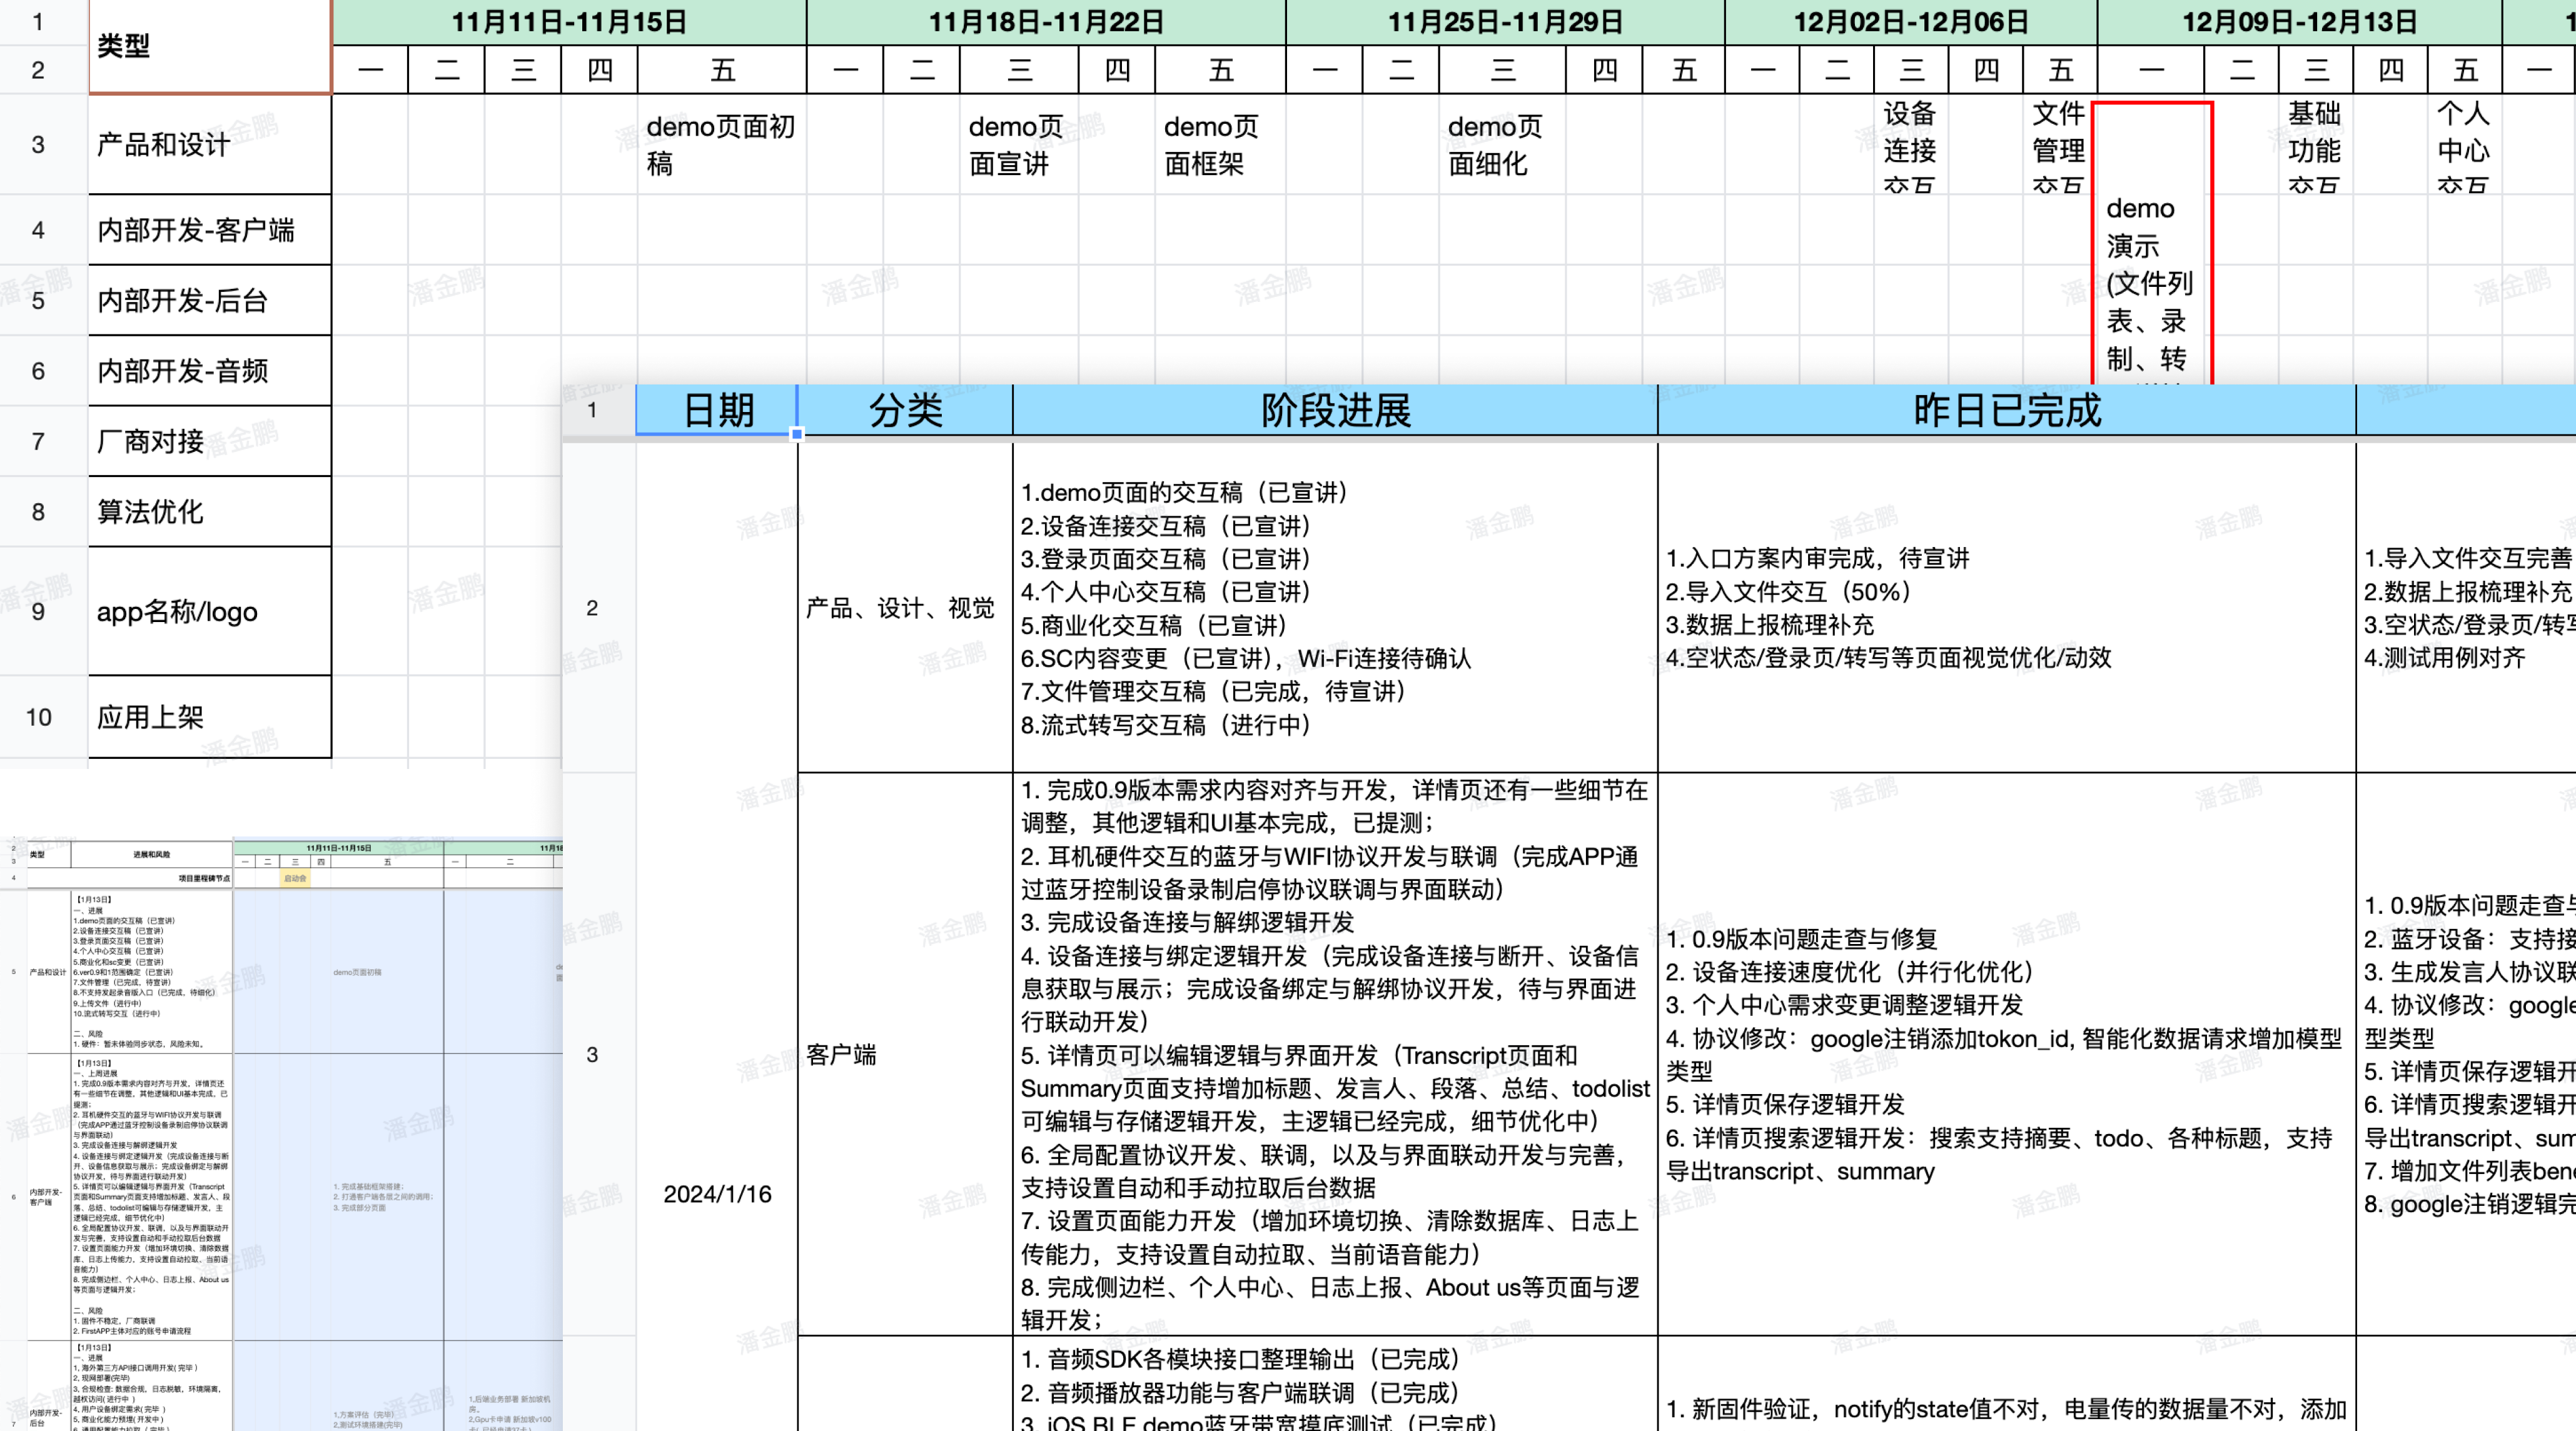Select the 阶段进展 header cell
The image size is (2576, 1431).
click(1335, 409)
